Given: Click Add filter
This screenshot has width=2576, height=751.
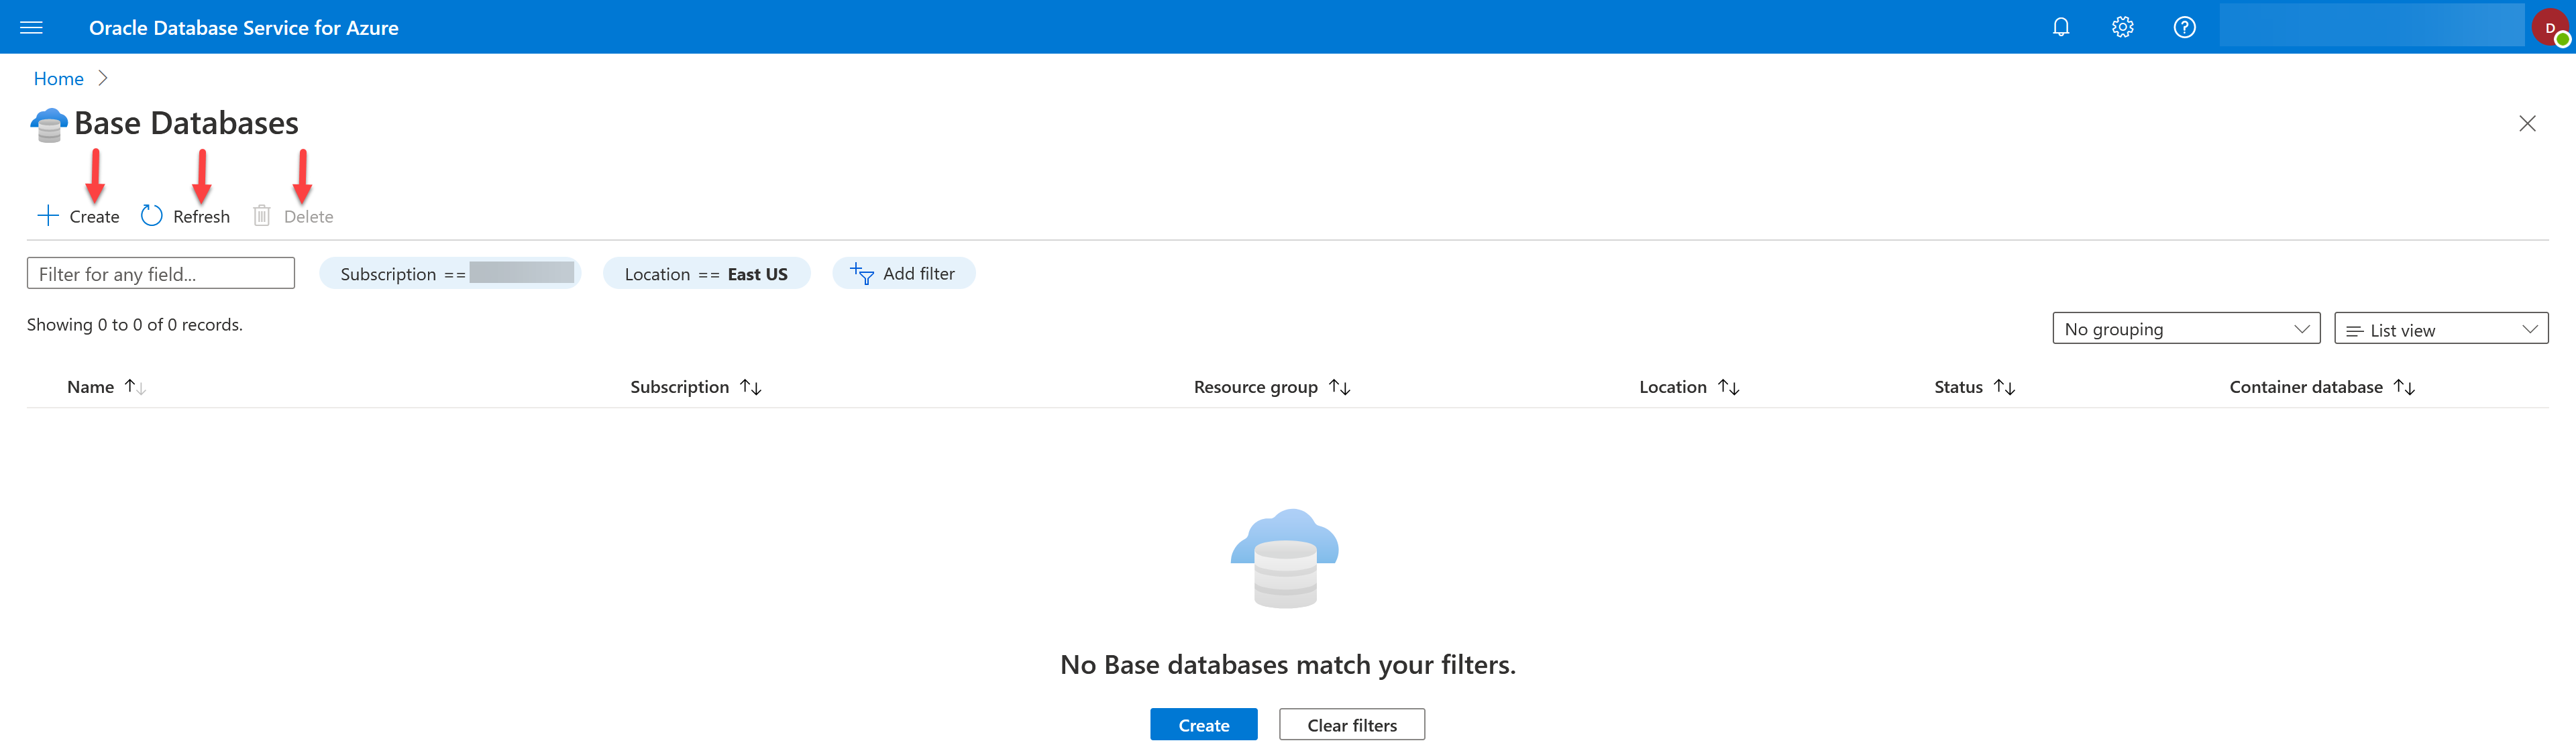Looking at the screenshot, I should coord(903,273).
